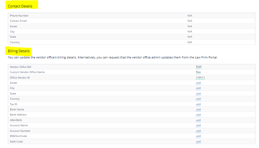Add a Country under Billing Details
259x148 pixels.
pos(198,99)
